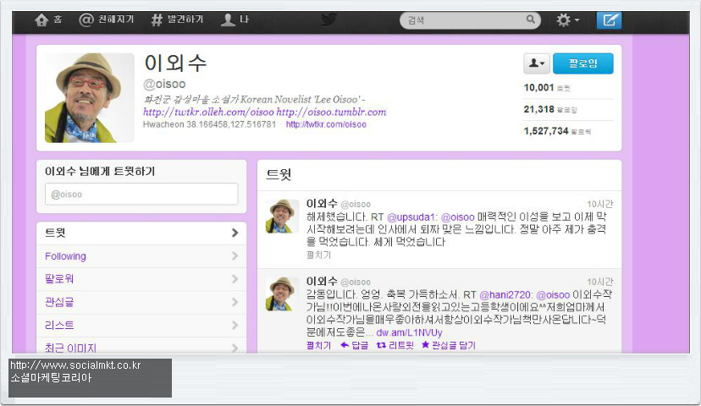Click the chevron on the 트윗 row
The image size is (701, 406).
coord(235,233)
